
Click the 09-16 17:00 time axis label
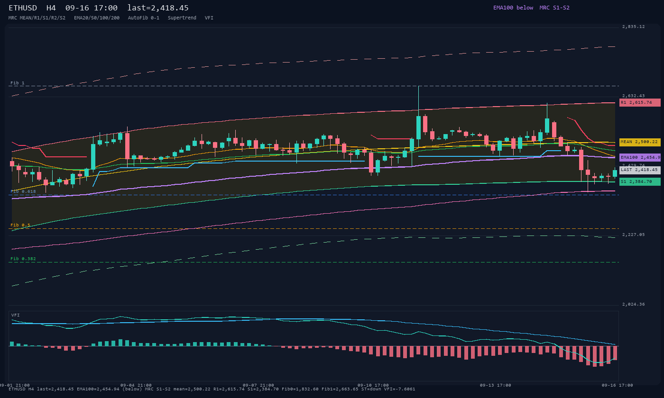point(618,385)
